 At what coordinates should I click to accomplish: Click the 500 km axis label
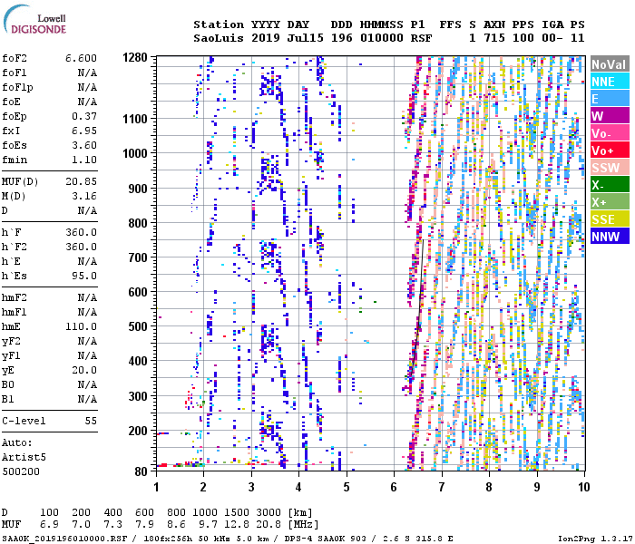pos(138,326)
